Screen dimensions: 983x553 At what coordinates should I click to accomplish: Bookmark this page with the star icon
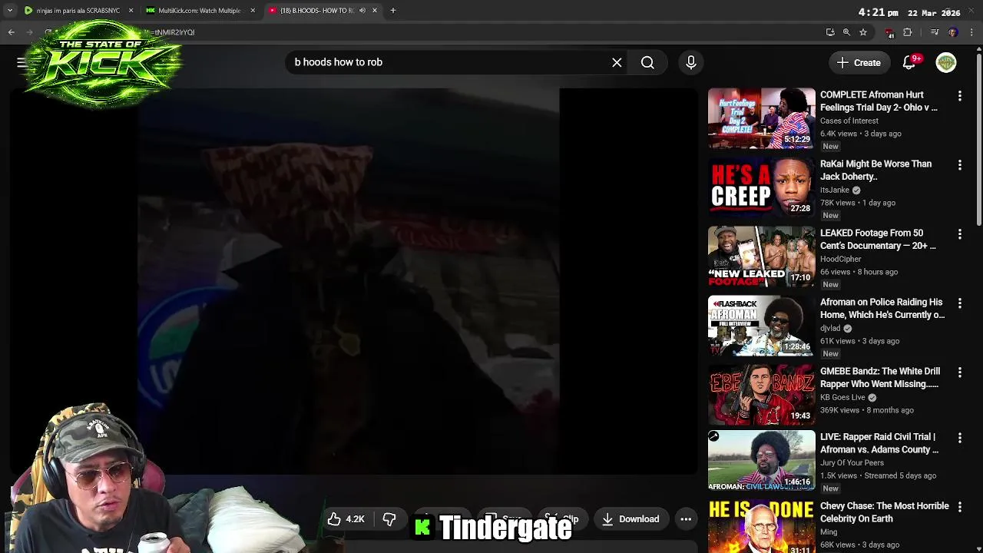point(863,32)
